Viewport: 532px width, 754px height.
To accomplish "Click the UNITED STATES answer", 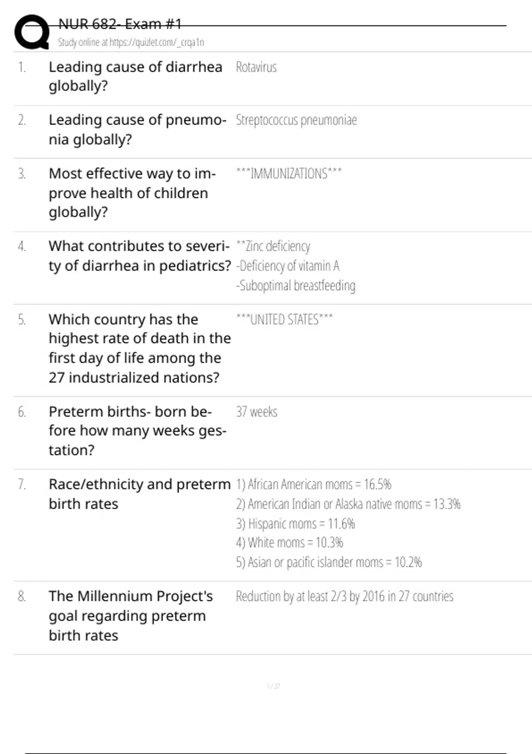I will tap(284, 319).
